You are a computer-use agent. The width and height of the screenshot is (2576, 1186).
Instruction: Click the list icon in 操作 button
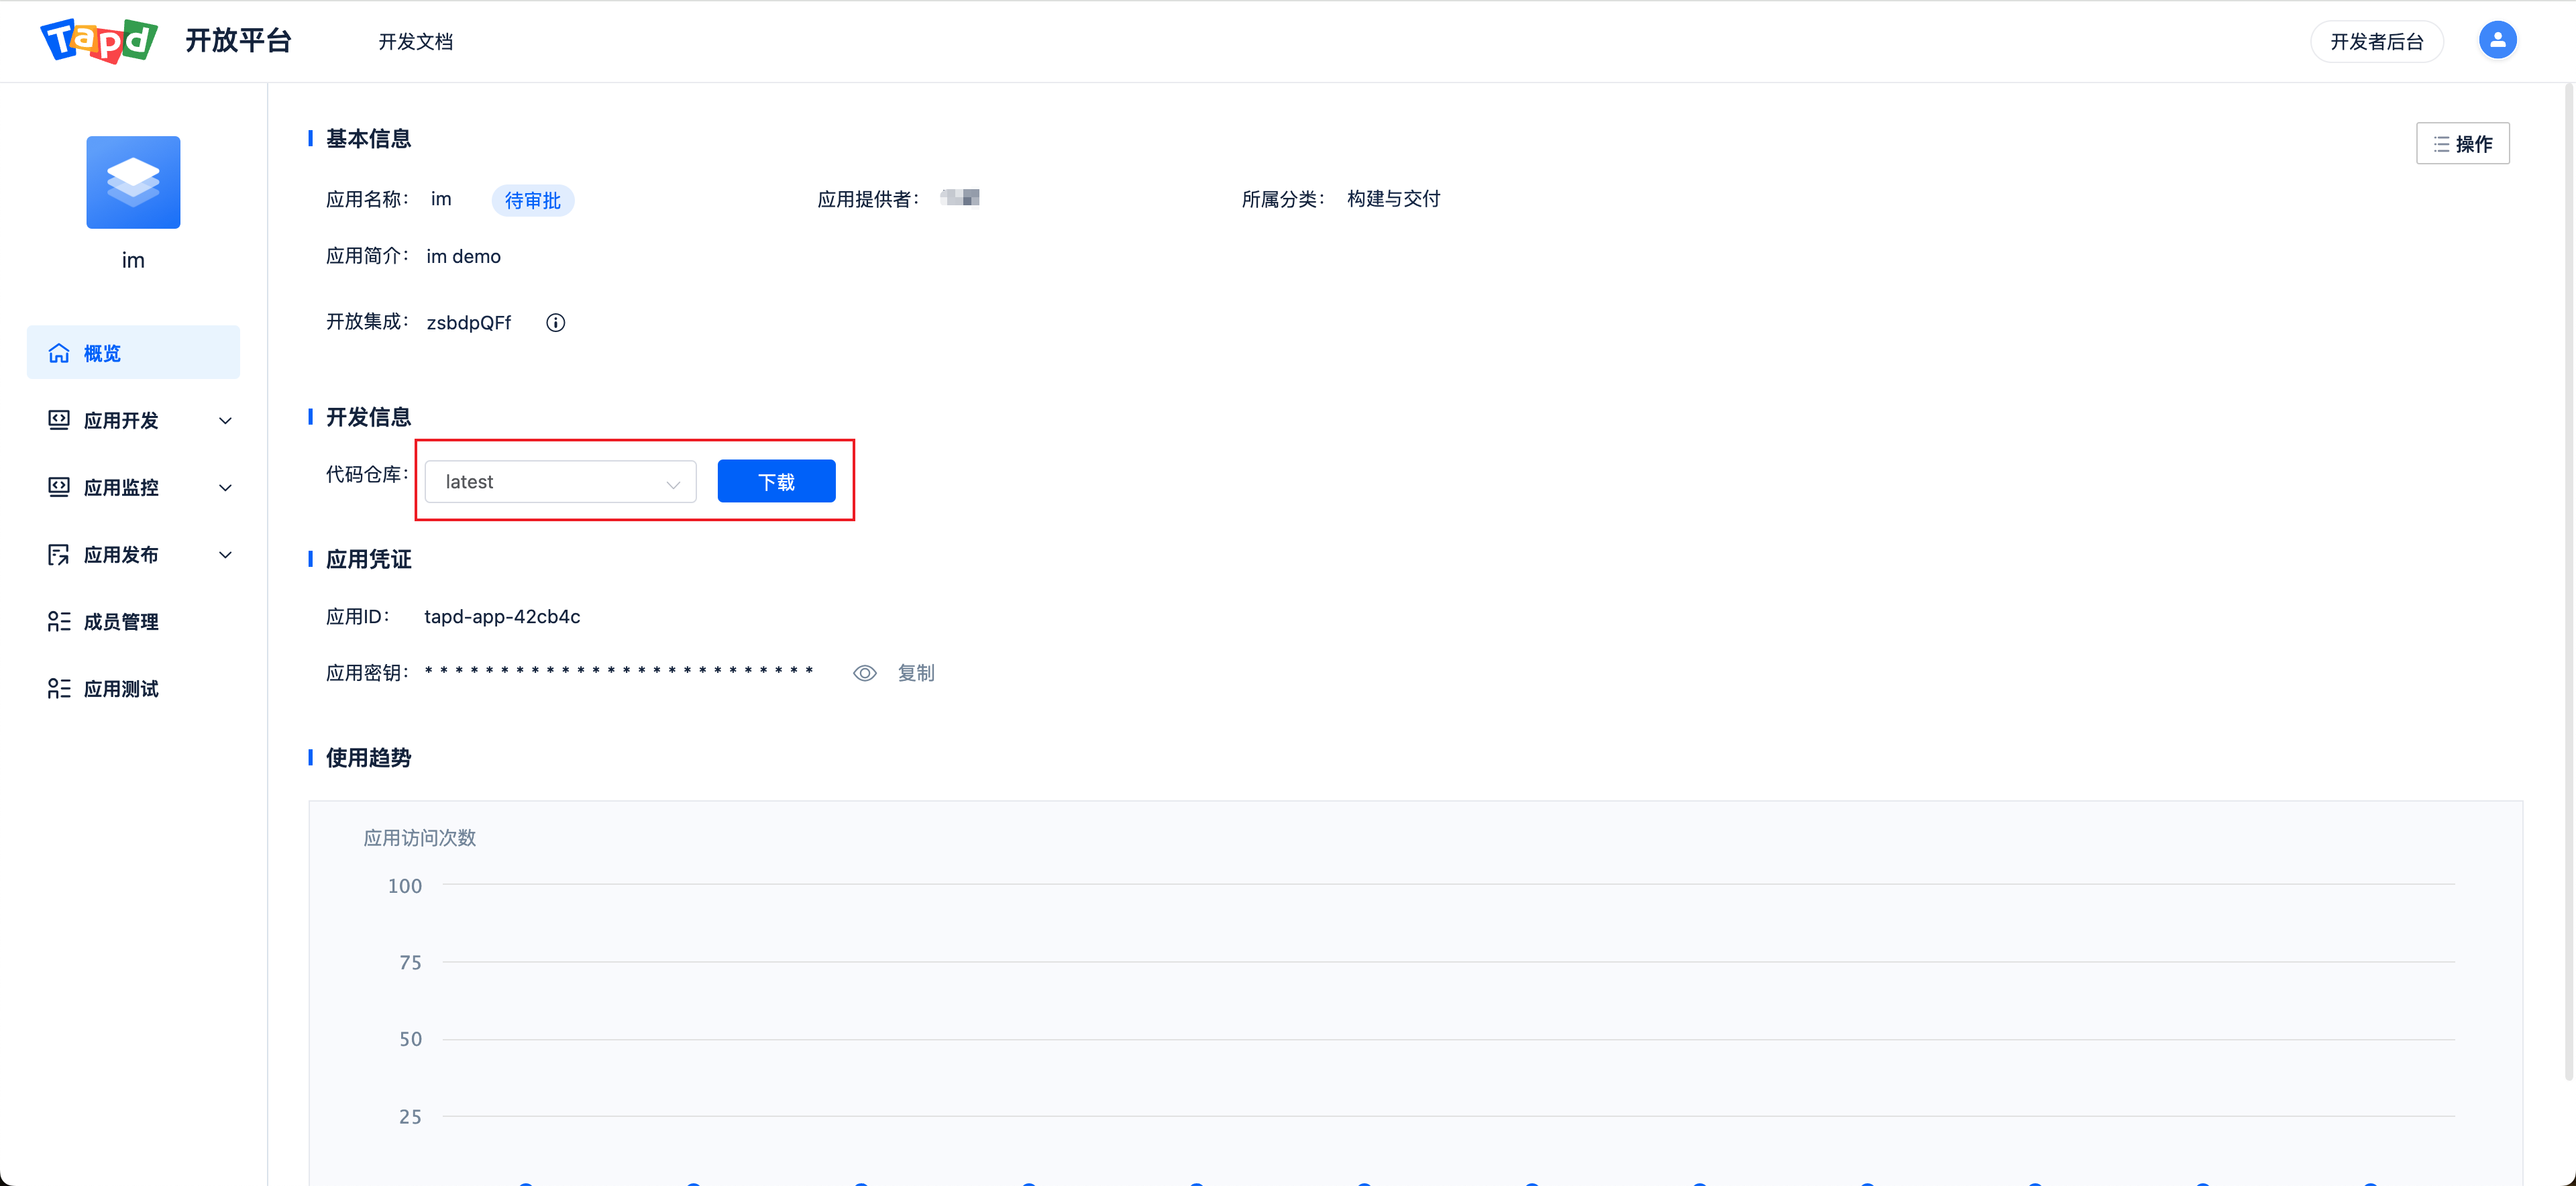[2441, 144]
